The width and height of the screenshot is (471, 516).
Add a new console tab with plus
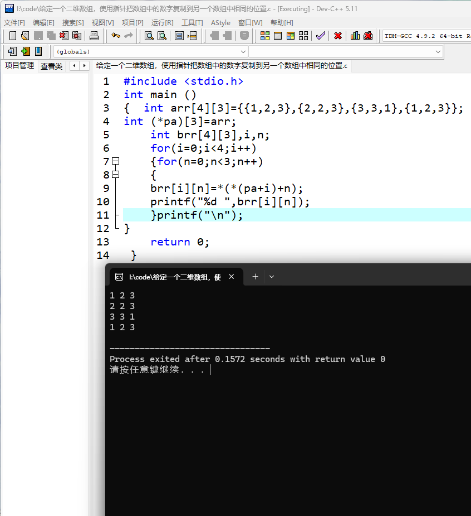tap(255, 277)
